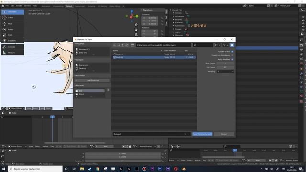Select the Scale tool
The image size is (306, 172).
point(13,35)
